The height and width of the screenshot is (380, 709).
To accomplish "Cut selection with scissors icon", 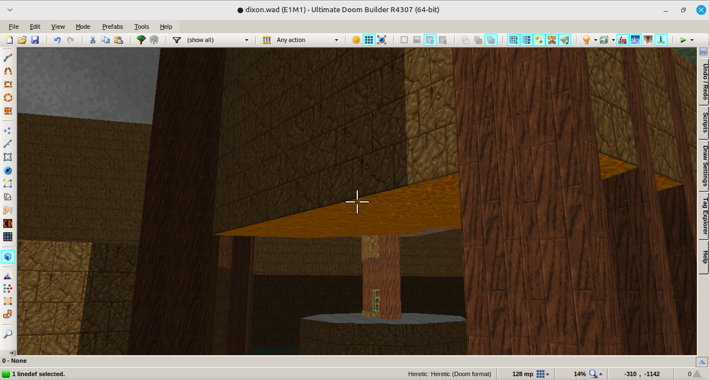I will point(93,40).
